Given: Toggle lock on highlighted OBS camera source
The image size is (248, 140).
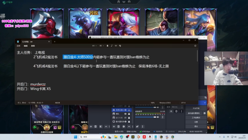Looking at the screenshot, I should 129,110.
